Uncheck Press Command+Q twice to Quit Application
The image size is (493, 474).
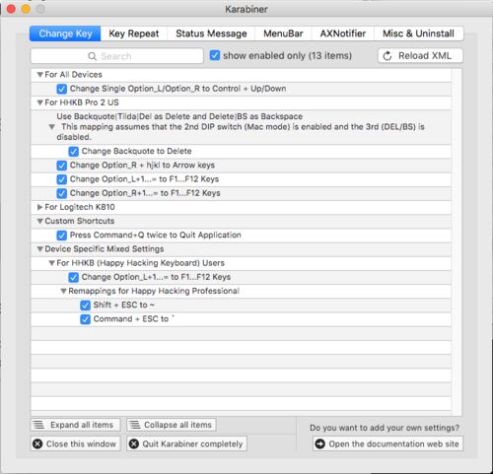[x=61, y=236]
